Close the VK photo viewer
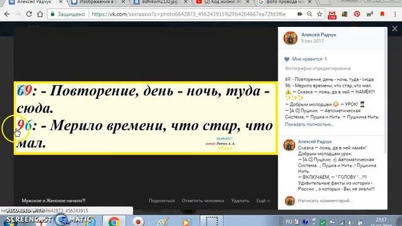 394,29
